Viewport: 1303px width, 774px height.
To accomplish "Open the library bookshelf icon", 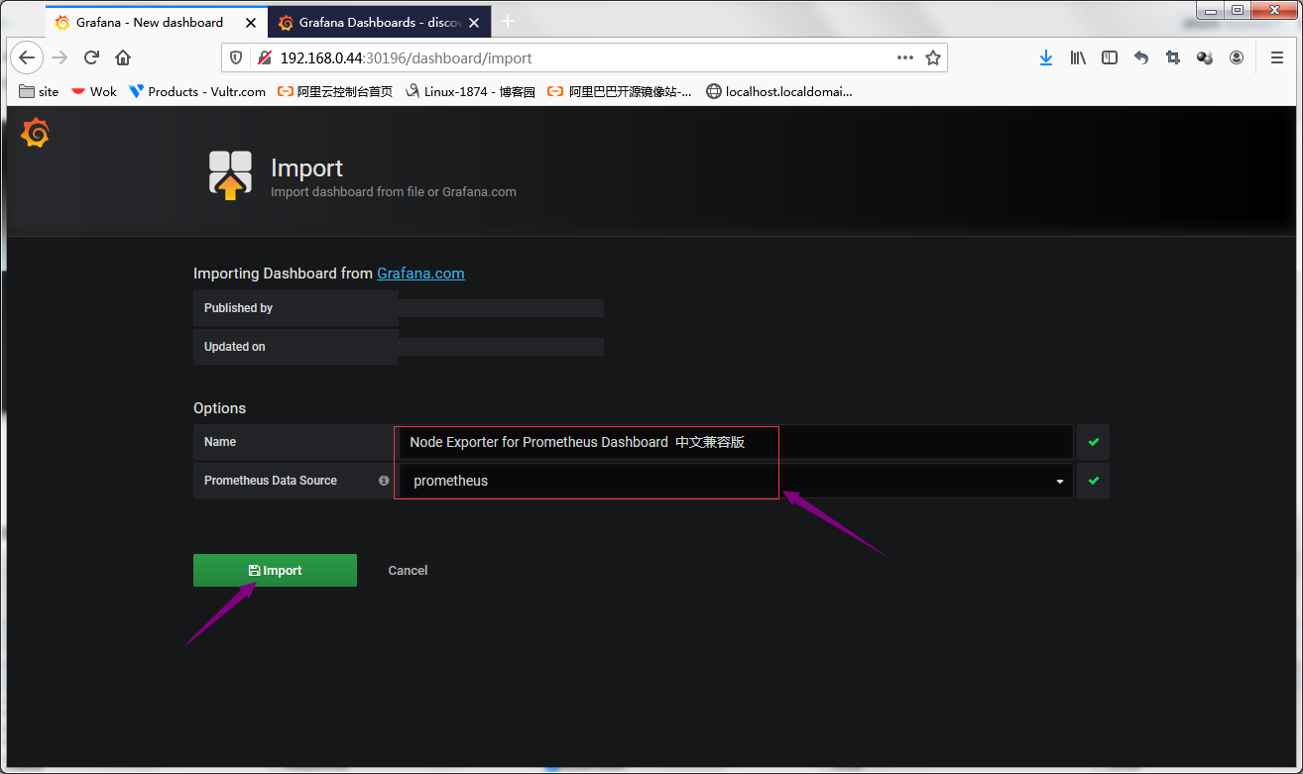I will coord(1078,57).
